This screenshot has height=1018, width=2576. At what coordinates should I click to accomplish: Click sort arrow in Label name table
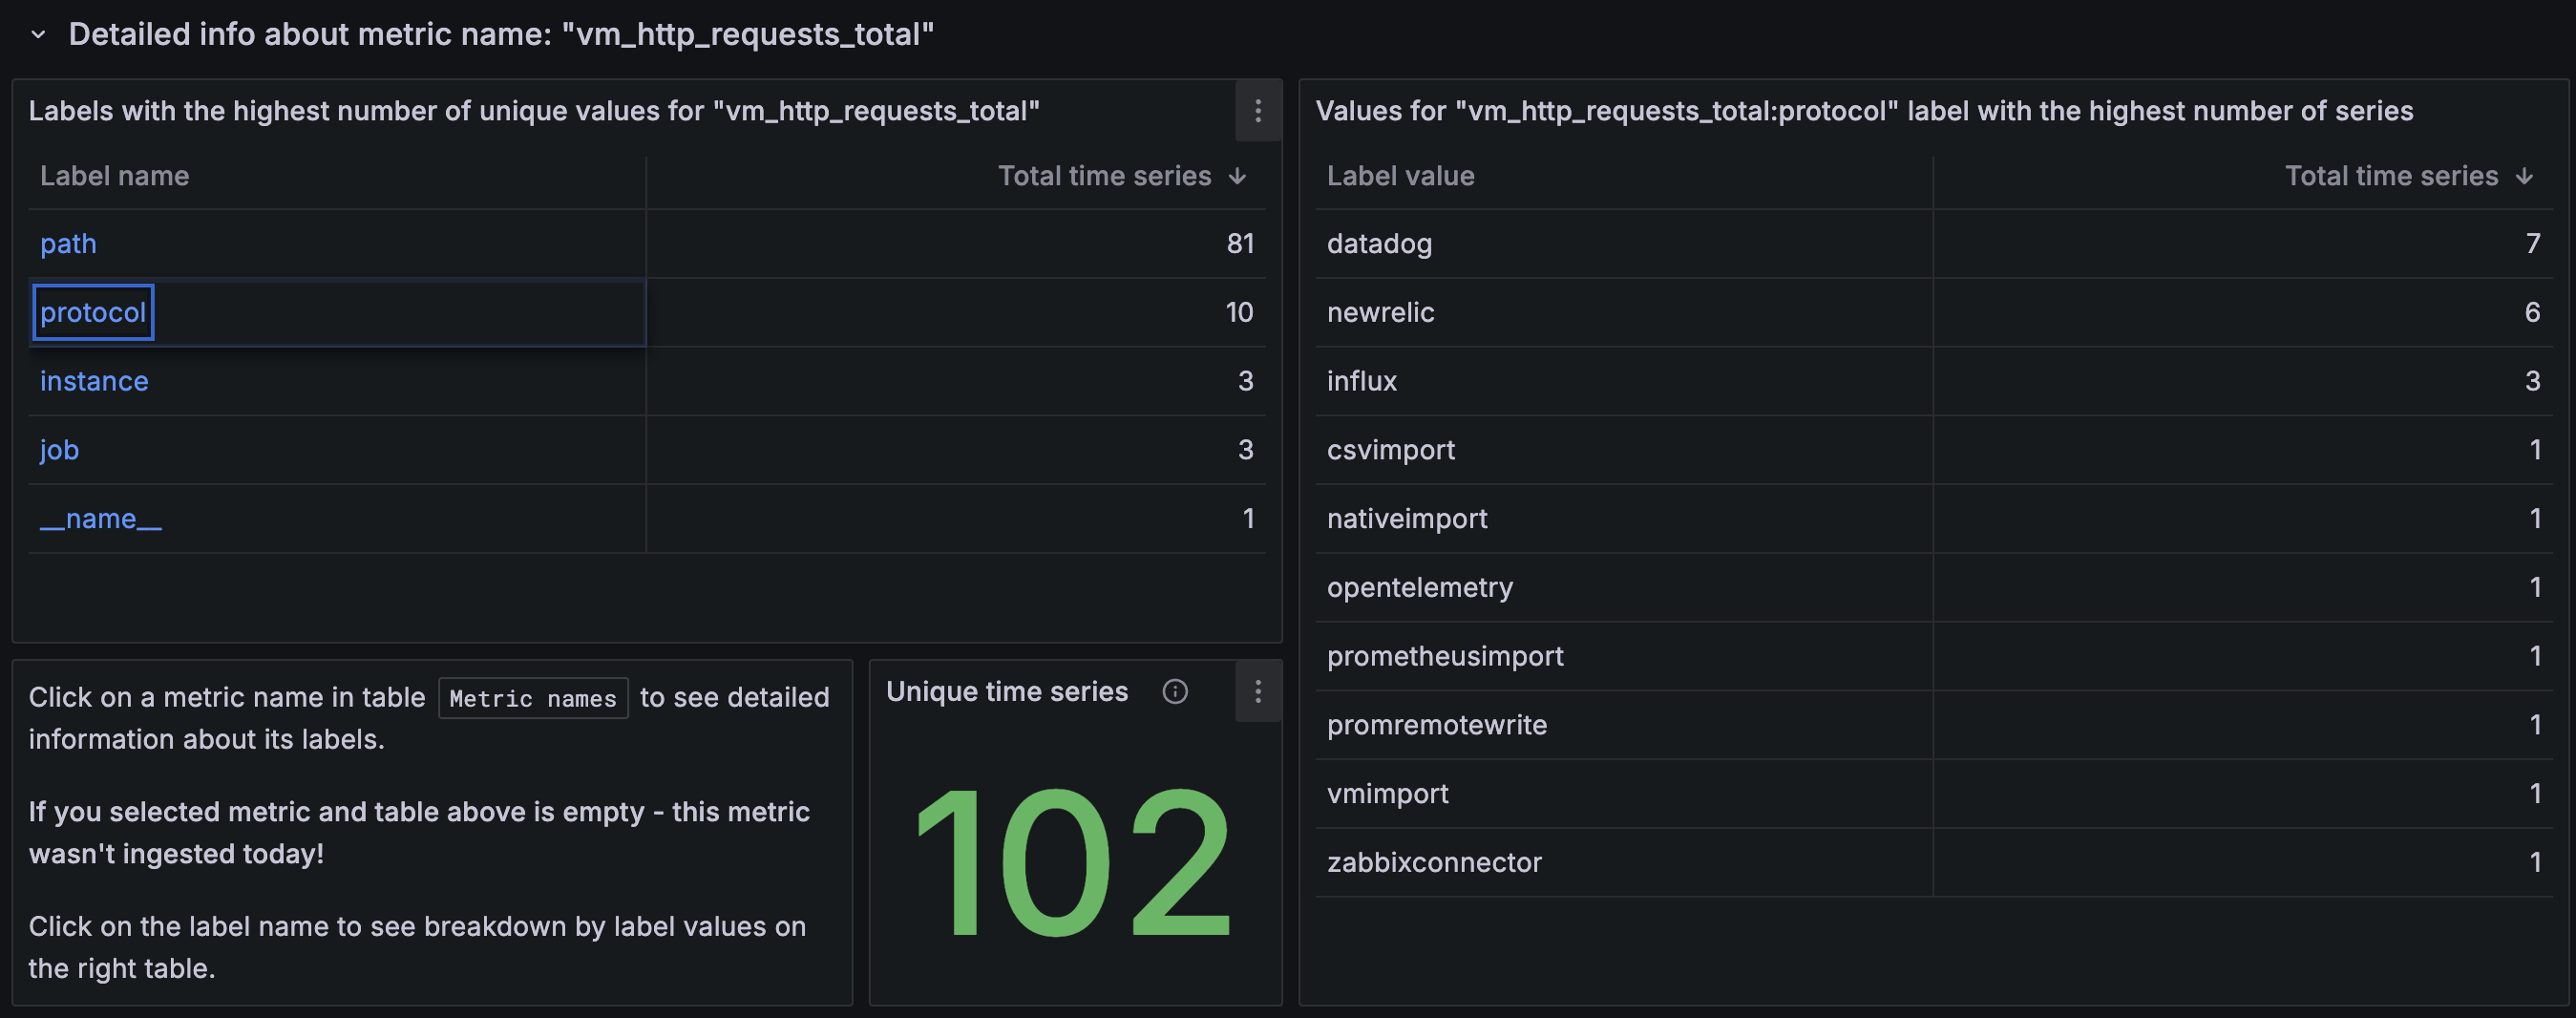[x=1237, y=177]
